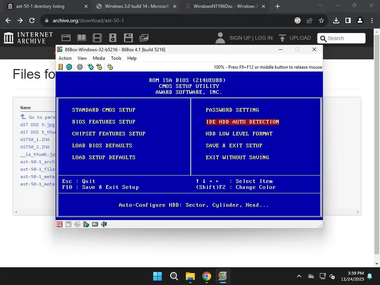Open Internet Archive images icon

coord(144,38)
